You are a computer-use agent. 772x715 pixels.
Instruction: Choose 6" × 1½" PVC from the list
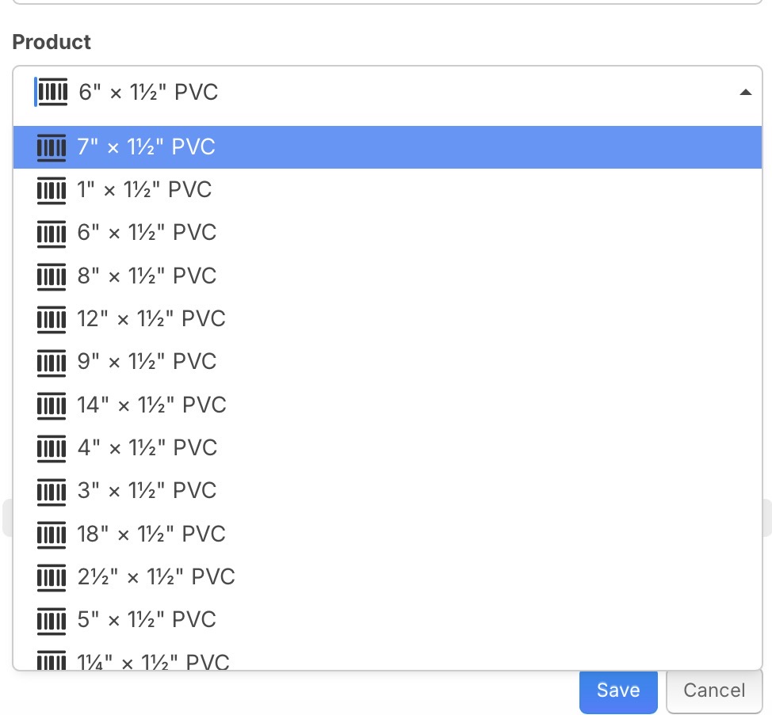coord(147,233)
